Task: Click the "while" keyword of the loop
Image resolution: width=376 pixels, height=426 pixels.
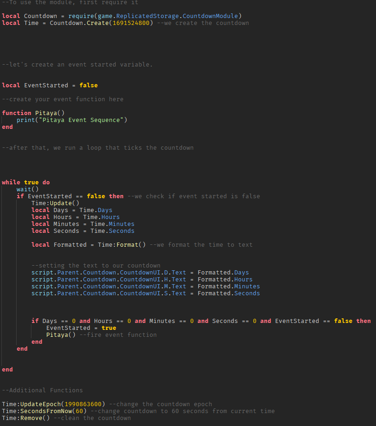Action: 11,183
